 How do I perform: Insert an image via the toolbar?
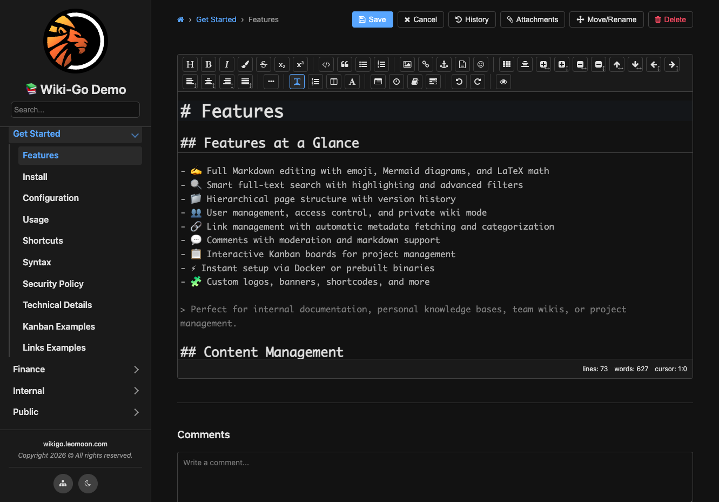coord(407,64)
